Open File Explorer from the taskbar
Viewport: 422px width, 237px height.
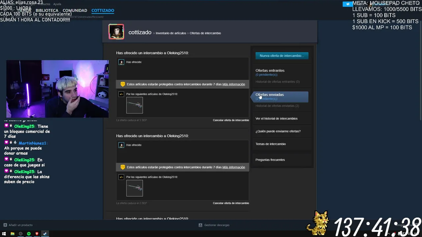(13, 234)
